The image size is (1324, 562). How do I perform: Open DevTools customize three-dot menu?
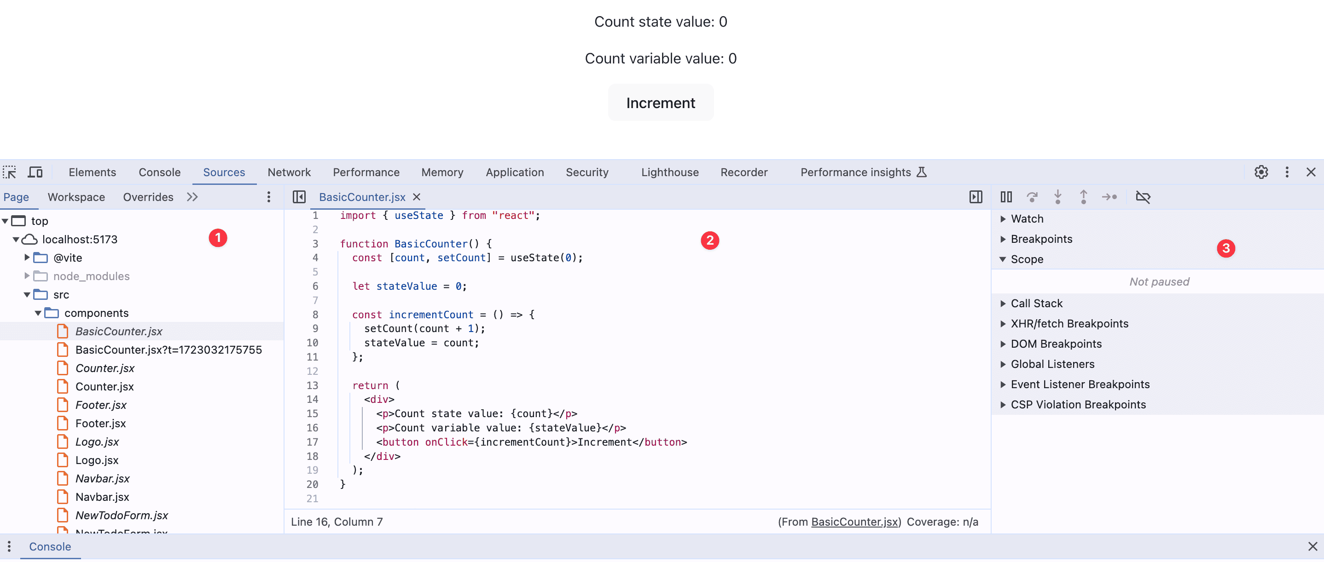[1287, 172]
